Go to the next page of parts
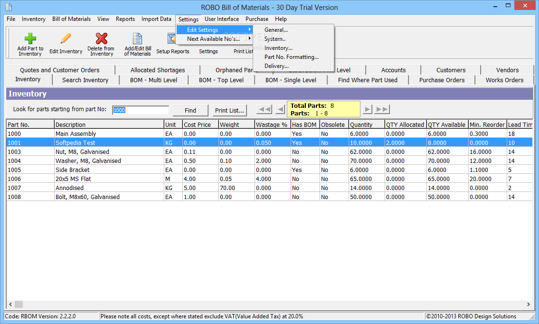Image resolution: width=539 pixels, height=324 pixels. [367, 110]
